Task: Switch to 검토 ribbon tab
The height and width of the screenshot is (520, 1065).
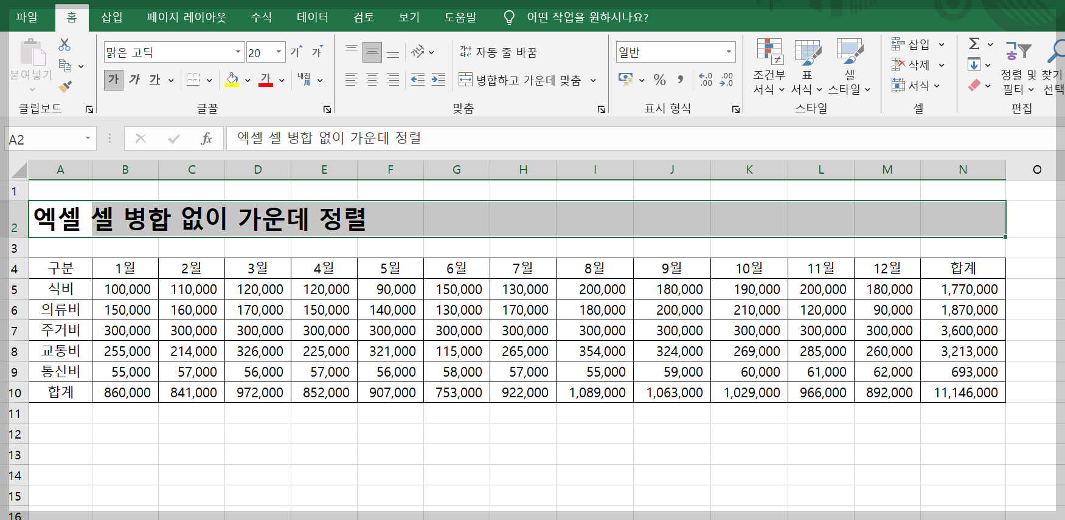Action: (364, 17)
